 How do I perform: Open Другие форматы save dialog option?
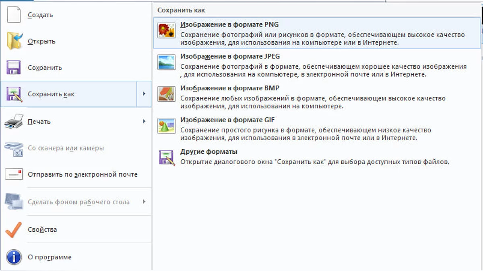point(209,152)
